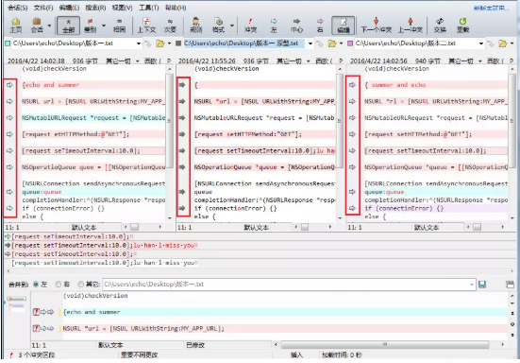The height and width of the screenshot is (363, 520).
Task: Click the merge overview thumbnail map
Action: [x=17, y=303]
